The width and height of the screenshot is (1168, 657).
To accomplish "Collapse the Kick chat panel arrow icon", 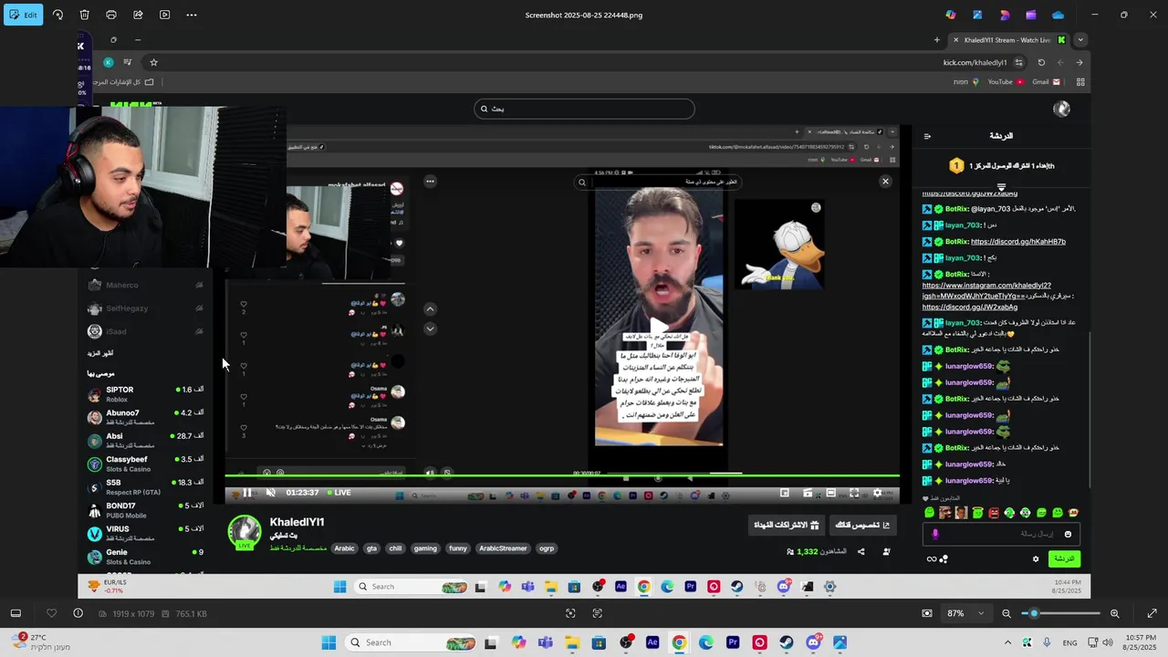I will (927, 136).
